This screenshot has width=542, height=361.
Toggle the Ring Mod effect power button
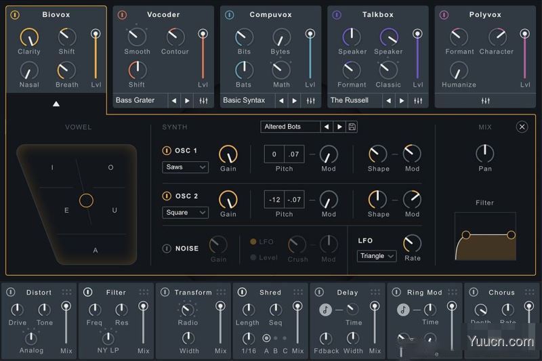[x=396, y=293]
